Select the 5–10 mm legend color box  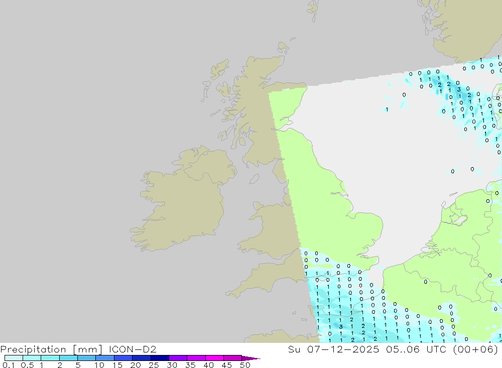[87, 358]
